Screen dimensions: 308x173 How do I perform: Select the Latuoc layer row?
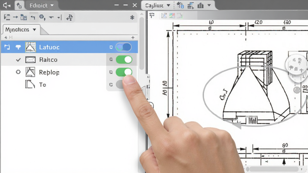point(69,47)
